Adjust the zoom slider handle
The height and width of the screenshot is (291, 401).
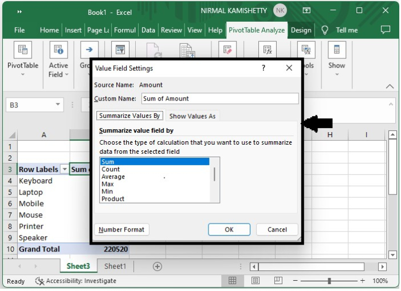329,281
